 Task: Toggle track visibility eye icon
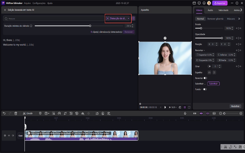tap(9, 136)
